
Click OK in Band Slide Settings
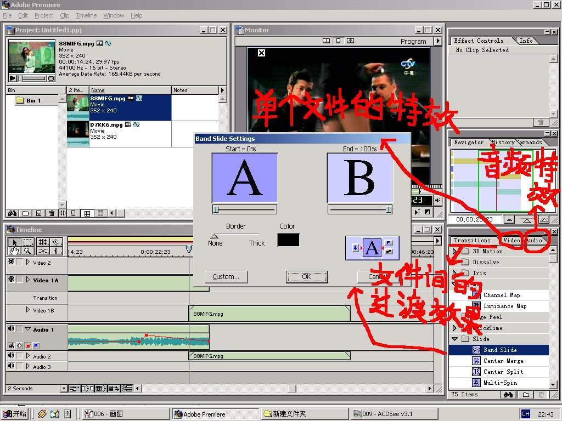pos(306,277)
